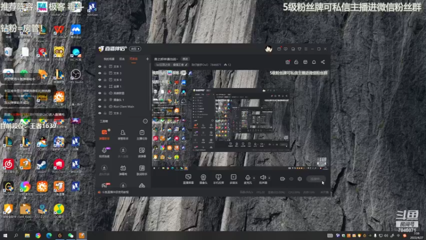Open the 读弹幕 tool icon

click(142, 153)
